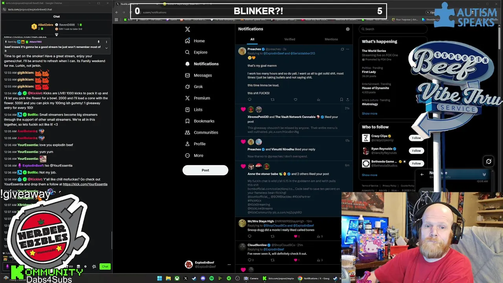This screenshot has width=503, height=283.
Task: Open Kick popout site info icon
Action: pos(4,9)
